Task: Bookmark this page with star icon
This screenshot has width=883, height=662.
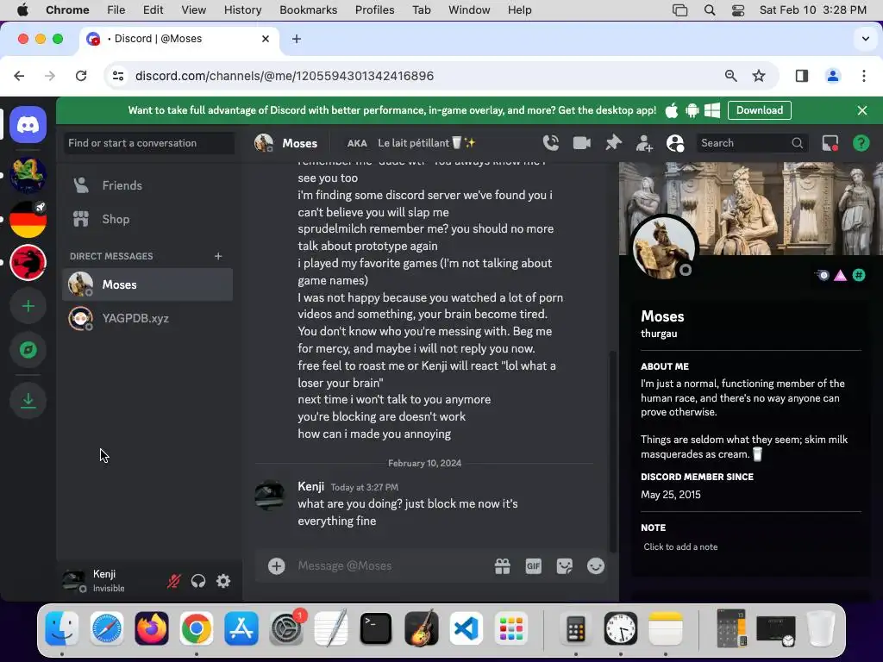Action: [x=759, y=76]
